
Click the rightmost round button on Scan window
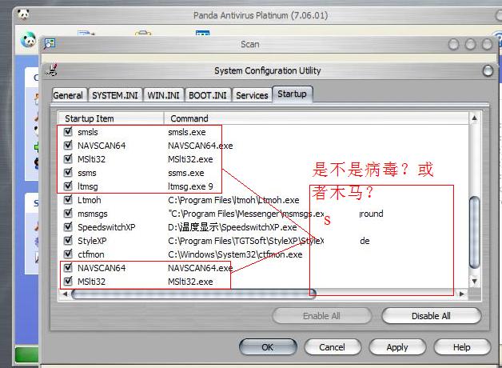pos(487,44)
